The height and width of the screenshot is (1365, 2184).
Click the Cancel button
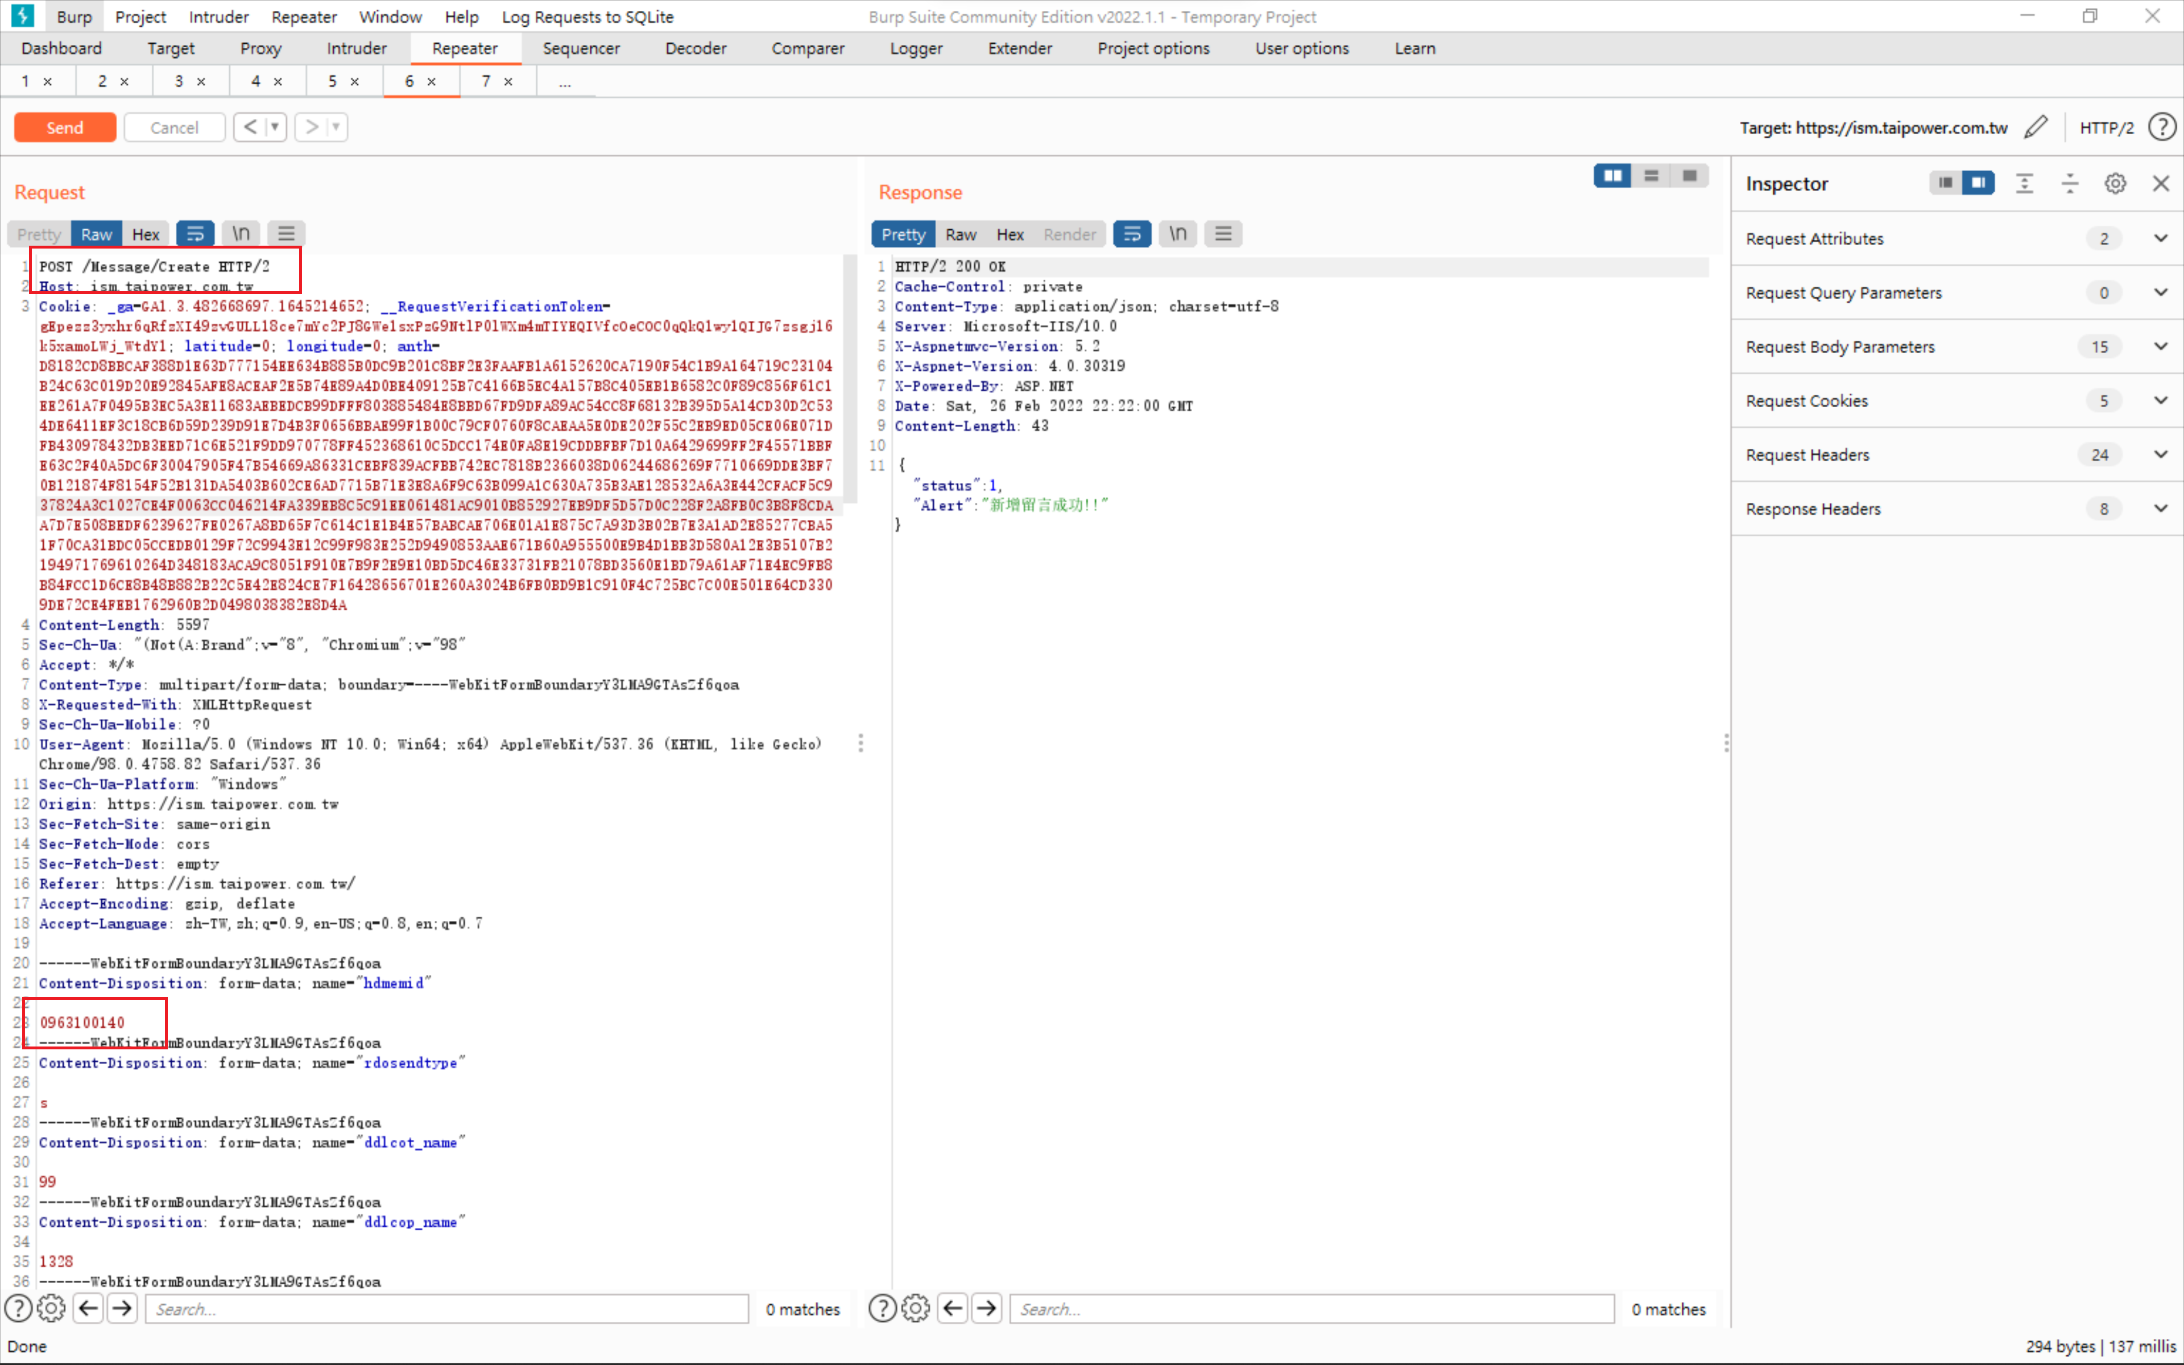(174, 127)
